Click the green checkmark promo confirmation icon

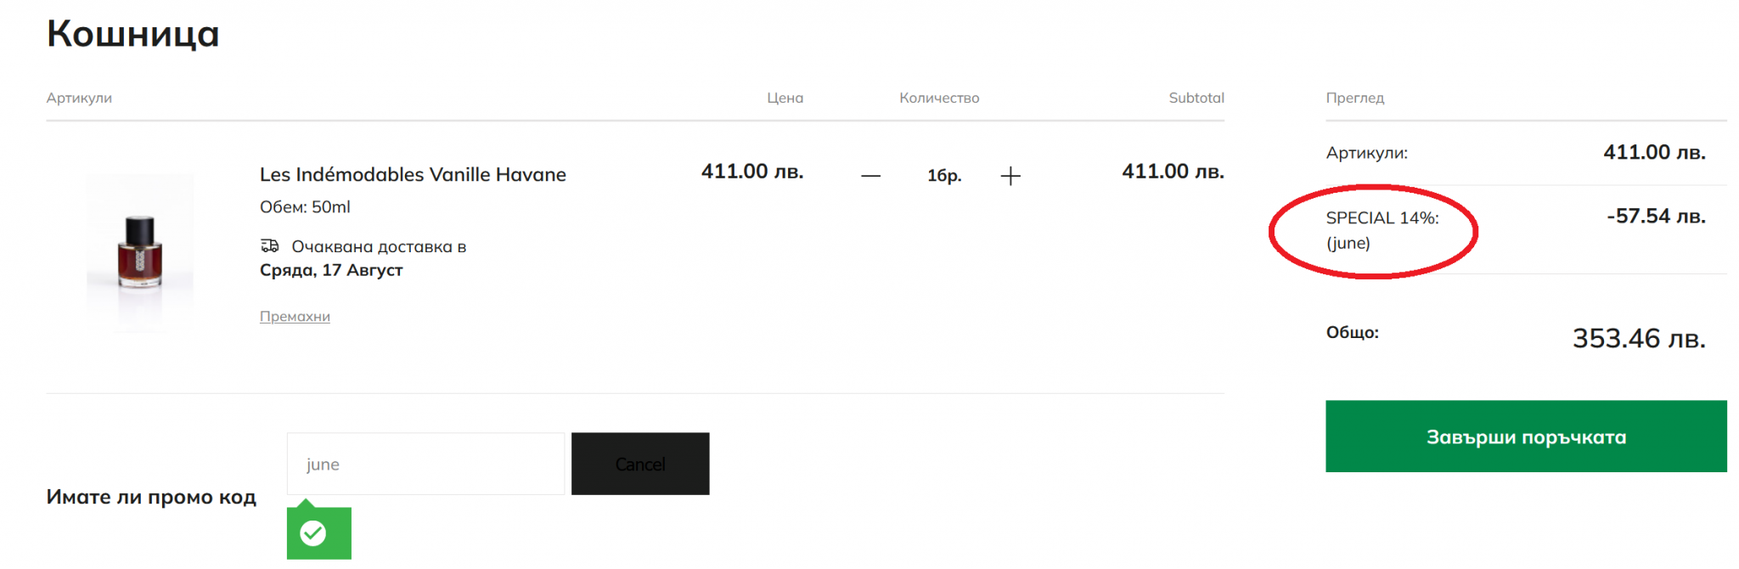click(x=313, y=533)
